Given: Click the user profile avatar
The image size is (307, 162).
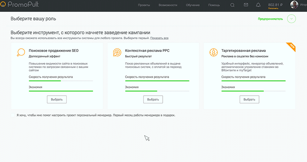Looking at the screenshot, I should [x=295, y=5].
